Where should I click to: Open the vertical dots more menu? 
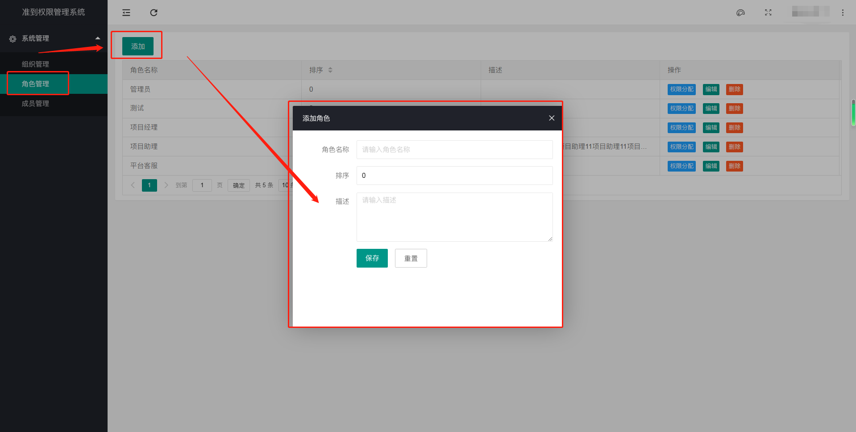[x=843, y=13]
